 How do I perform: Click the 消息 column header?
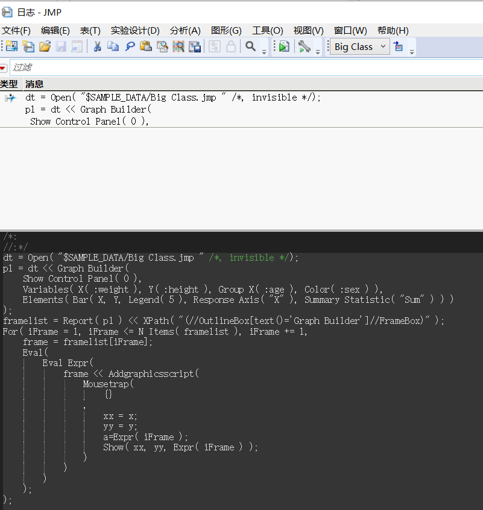[x=34, y=84]
